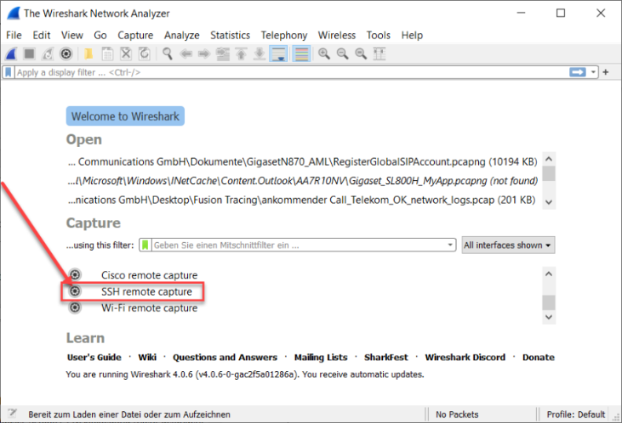Viewport: 622px width, 423px height.
Task: Open the Questions and Answers link
Action: click(x=225, y=358)
